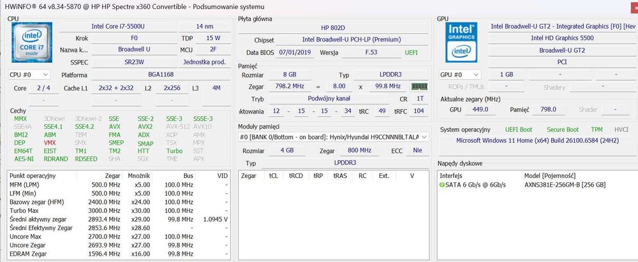Click the Punkt operacyjny column header
Screen dimensions: 638x262
(x=32, y=175)
